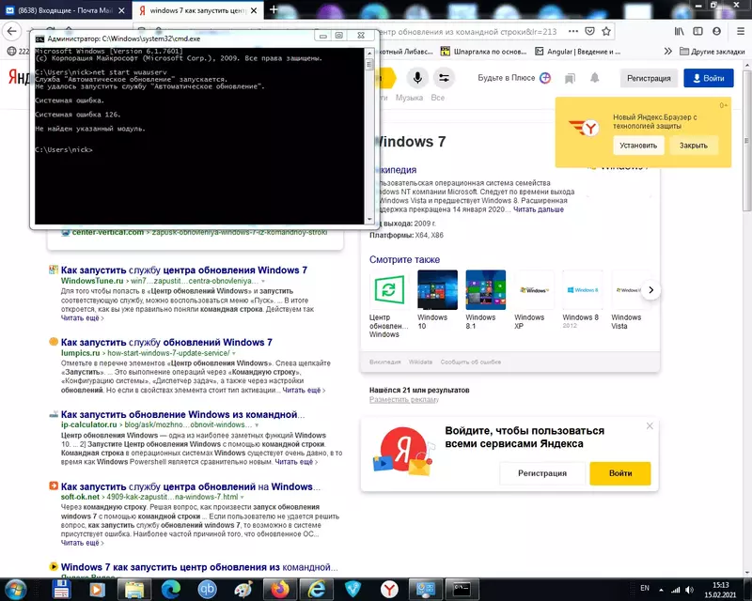The width and height of the screenshot is (752, 601).
Task: Save page to Pocket icon
Action: (589, 31)
